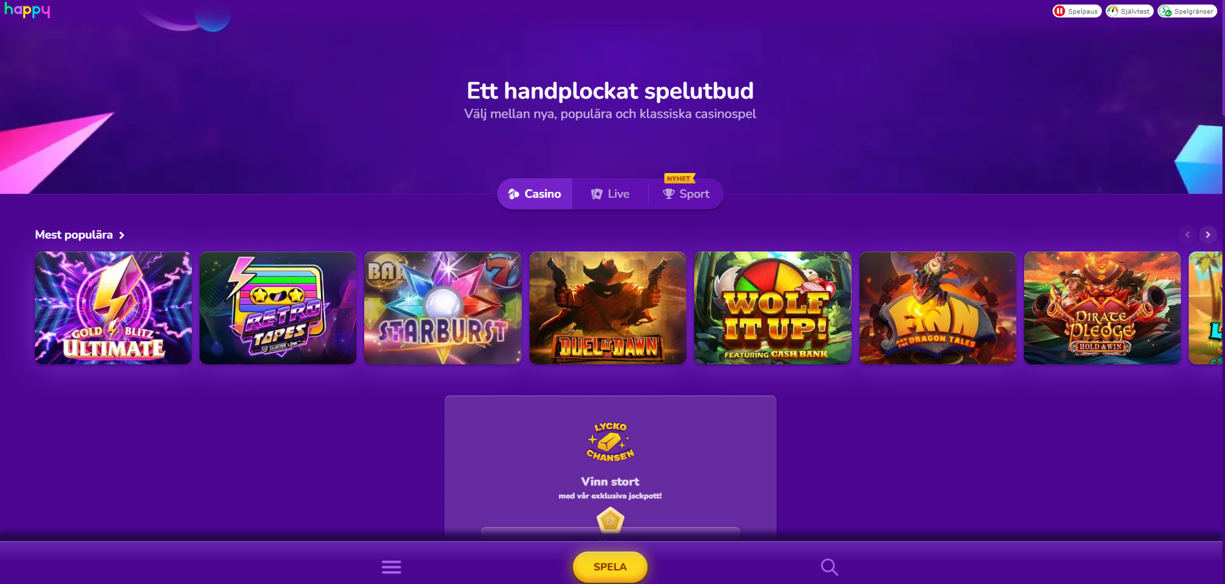Viewport: 1225px width, 584px height.
Task: Show previous games with left arrow
Action: coord(1187,235)
